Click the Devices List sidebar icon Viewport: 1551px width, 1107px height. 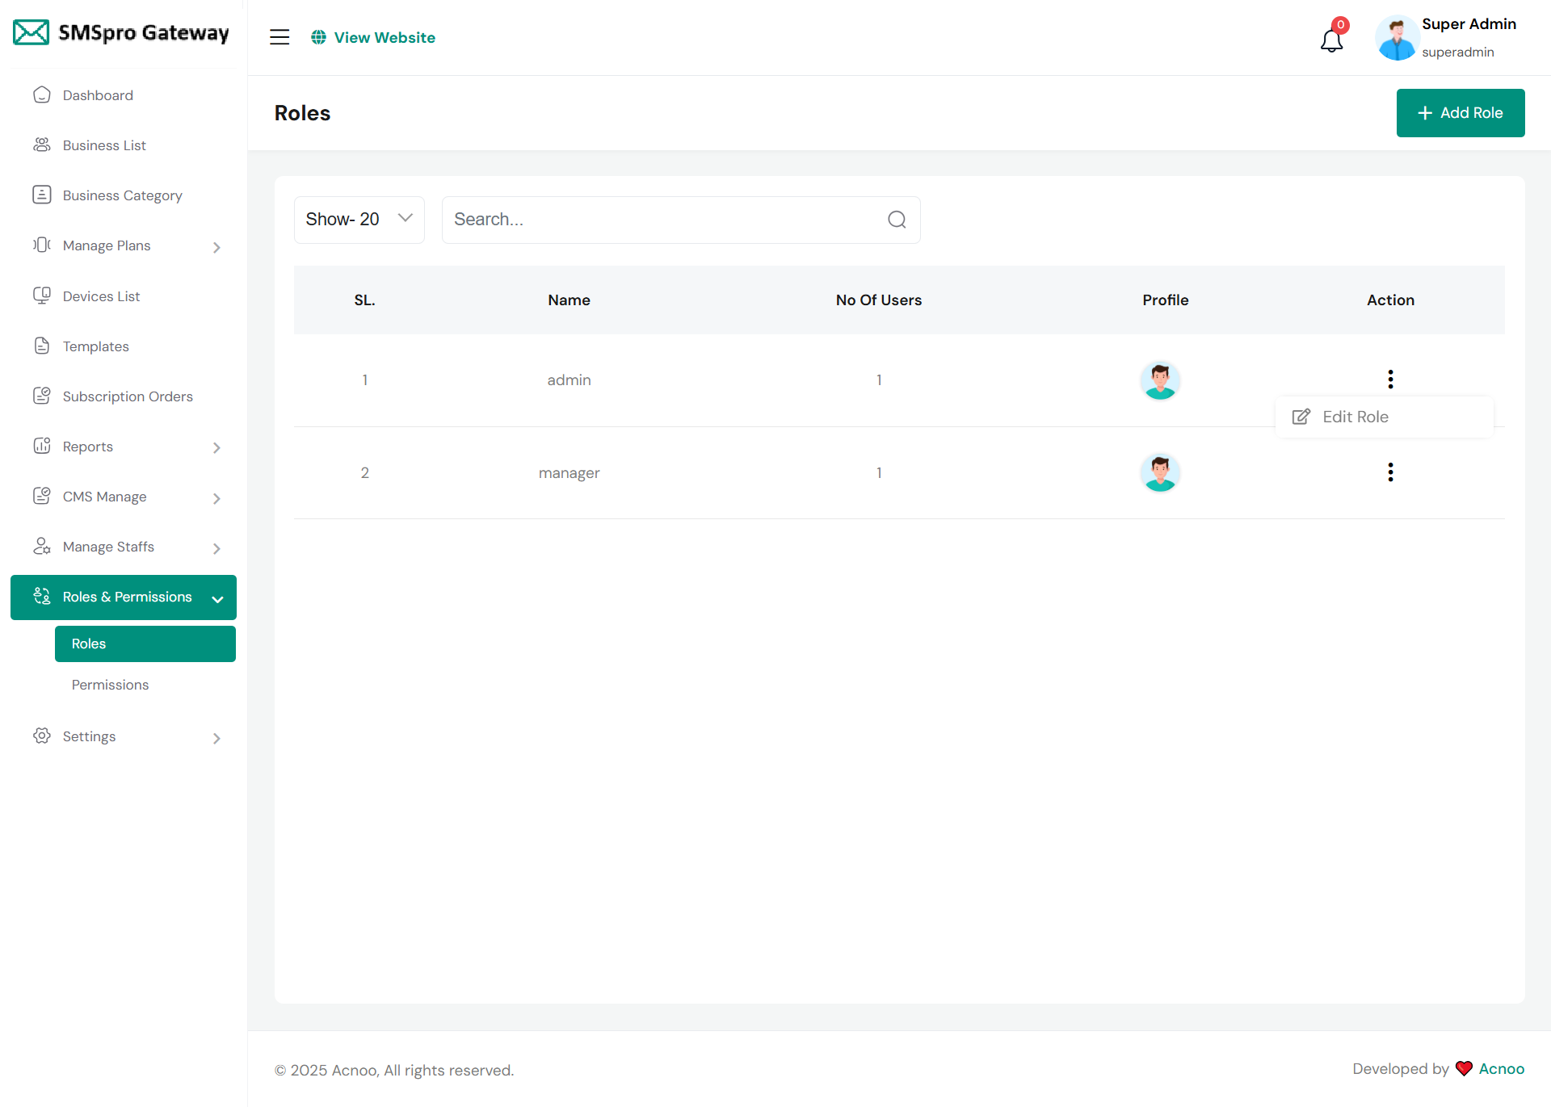coord(42,296)
